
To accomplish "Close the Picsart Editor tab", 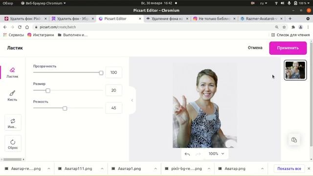I will (140, 19).
